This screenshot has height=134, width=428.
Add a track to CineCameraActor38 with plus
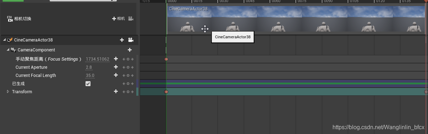click(122, 40)
